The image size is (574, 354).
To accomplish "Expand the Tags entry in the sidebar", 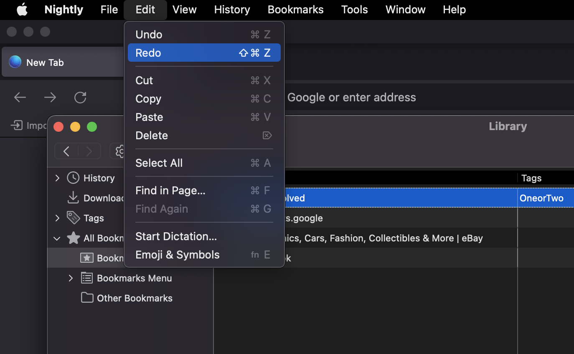I will point(57,218).
